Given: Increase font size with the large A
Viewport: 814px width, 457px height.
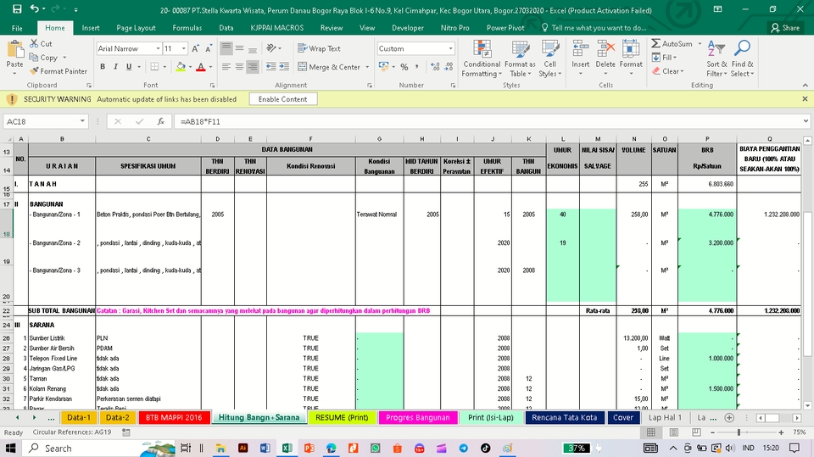Looking at the screenshot, I should (196, 48).
